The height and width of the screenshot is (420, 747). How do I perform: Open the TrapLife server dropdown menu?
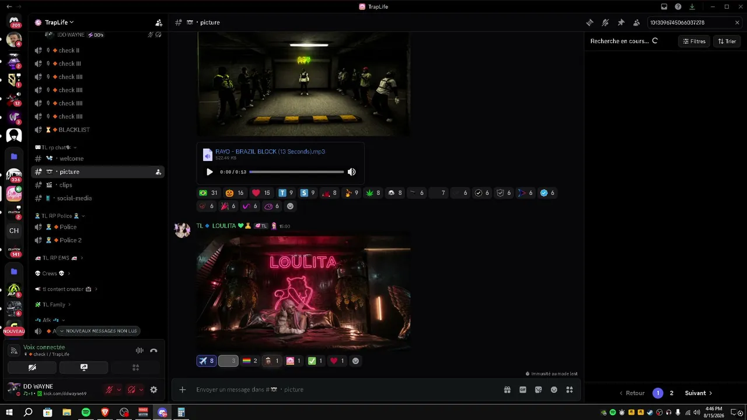[58, 23]
